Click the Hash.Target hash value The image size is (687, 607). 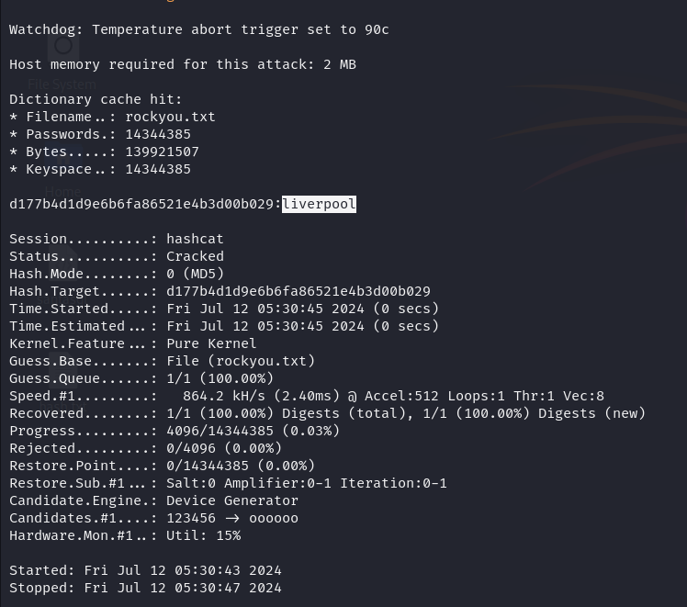click(x=298, y=291)
